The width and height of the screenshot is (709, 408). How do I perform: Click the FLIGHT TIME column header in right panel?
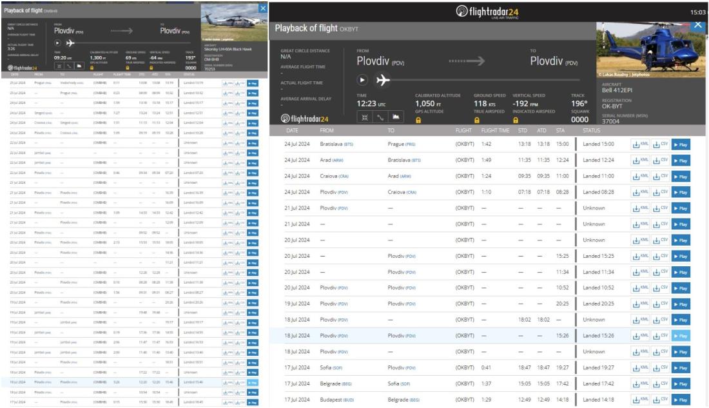click(x=495, y=131)
